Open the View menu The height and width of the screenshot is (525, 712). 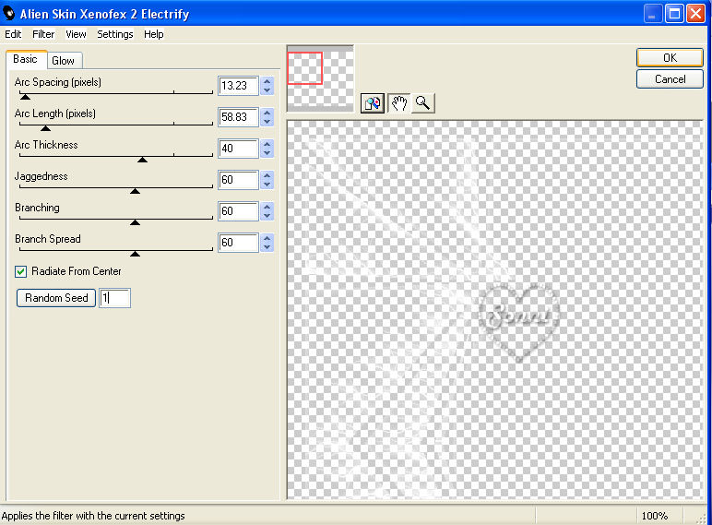(76, 34)
